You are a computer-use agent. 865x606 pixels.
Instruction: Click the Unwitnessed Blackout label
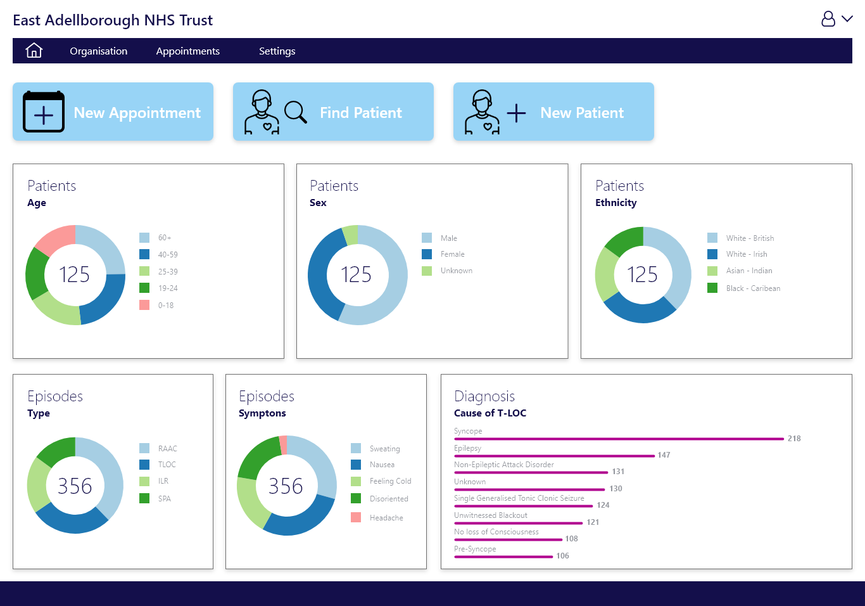tap(491, 515)
